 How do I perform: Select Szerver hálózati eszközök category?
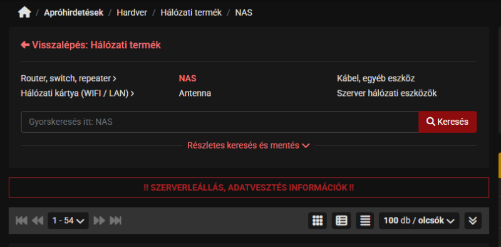(x=386, y=93)
